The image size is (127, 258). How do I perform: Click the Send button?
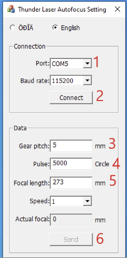71,239
